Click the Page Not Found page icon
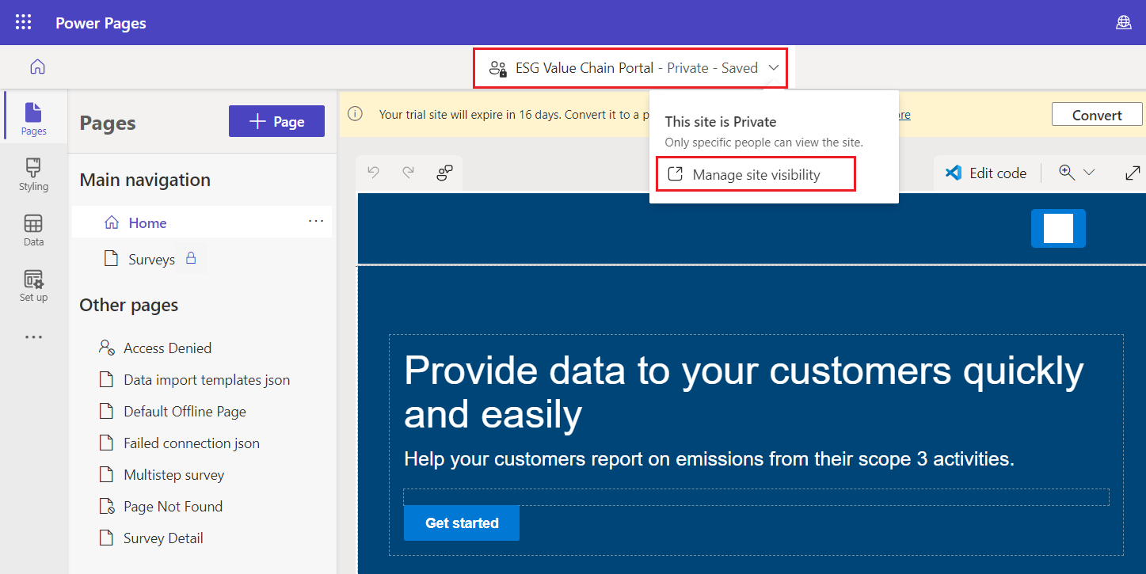 tap(107, 506)
